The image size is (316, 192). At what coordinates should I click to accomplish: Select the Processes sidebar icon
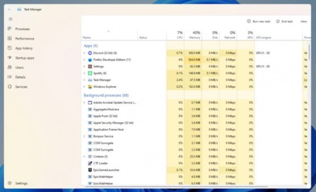10,29
